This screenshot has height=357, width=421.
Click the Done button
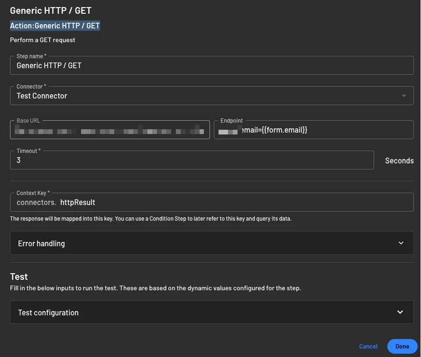coord(402,346)
